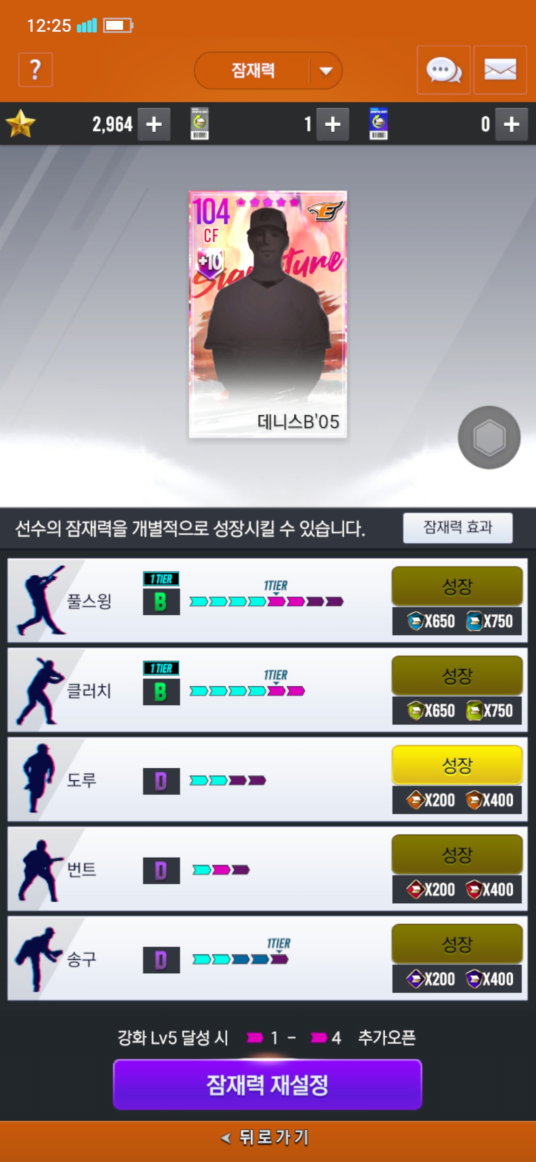Open the mailbox envelope icon

[500, 70]
